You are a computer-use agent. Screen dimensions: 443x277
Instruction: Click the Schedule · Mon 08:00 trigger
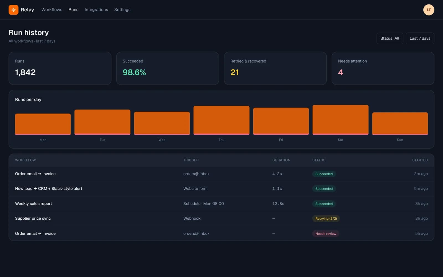[x=204, y=204]
